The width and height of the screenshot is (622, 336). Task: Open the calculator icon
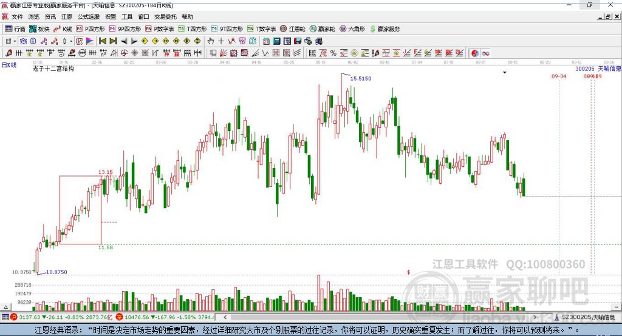click(x=277, y=41)
